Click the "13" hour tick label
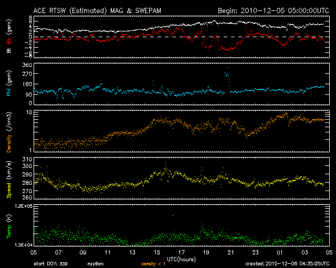The width and height of the screenshot is (336, 268). click(x=132, y=252)
